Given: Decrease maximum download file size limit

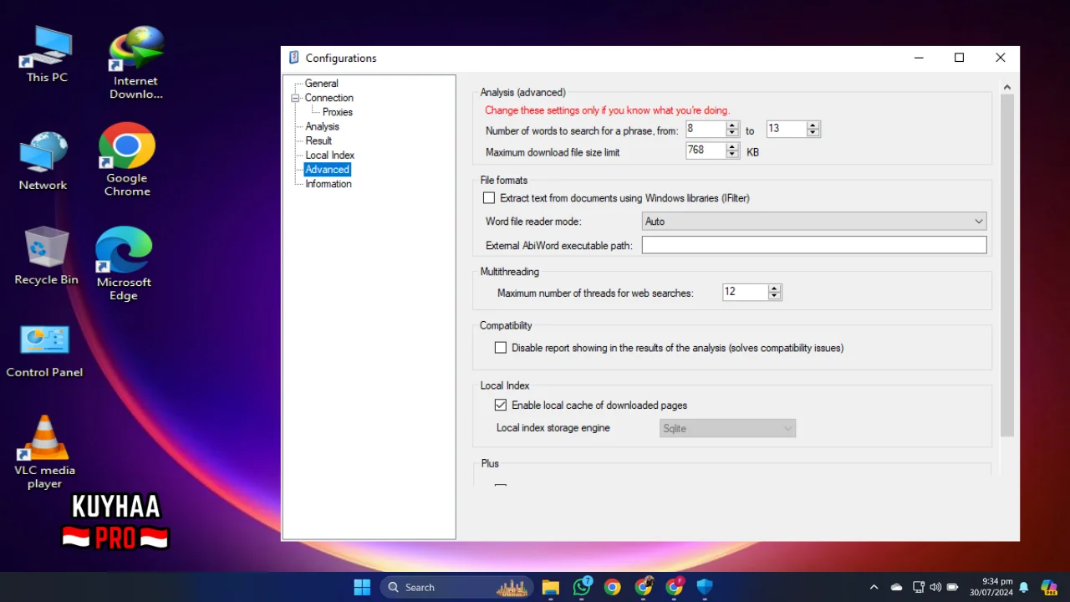Looking at the screenshot, I should [x=733, y=155].
